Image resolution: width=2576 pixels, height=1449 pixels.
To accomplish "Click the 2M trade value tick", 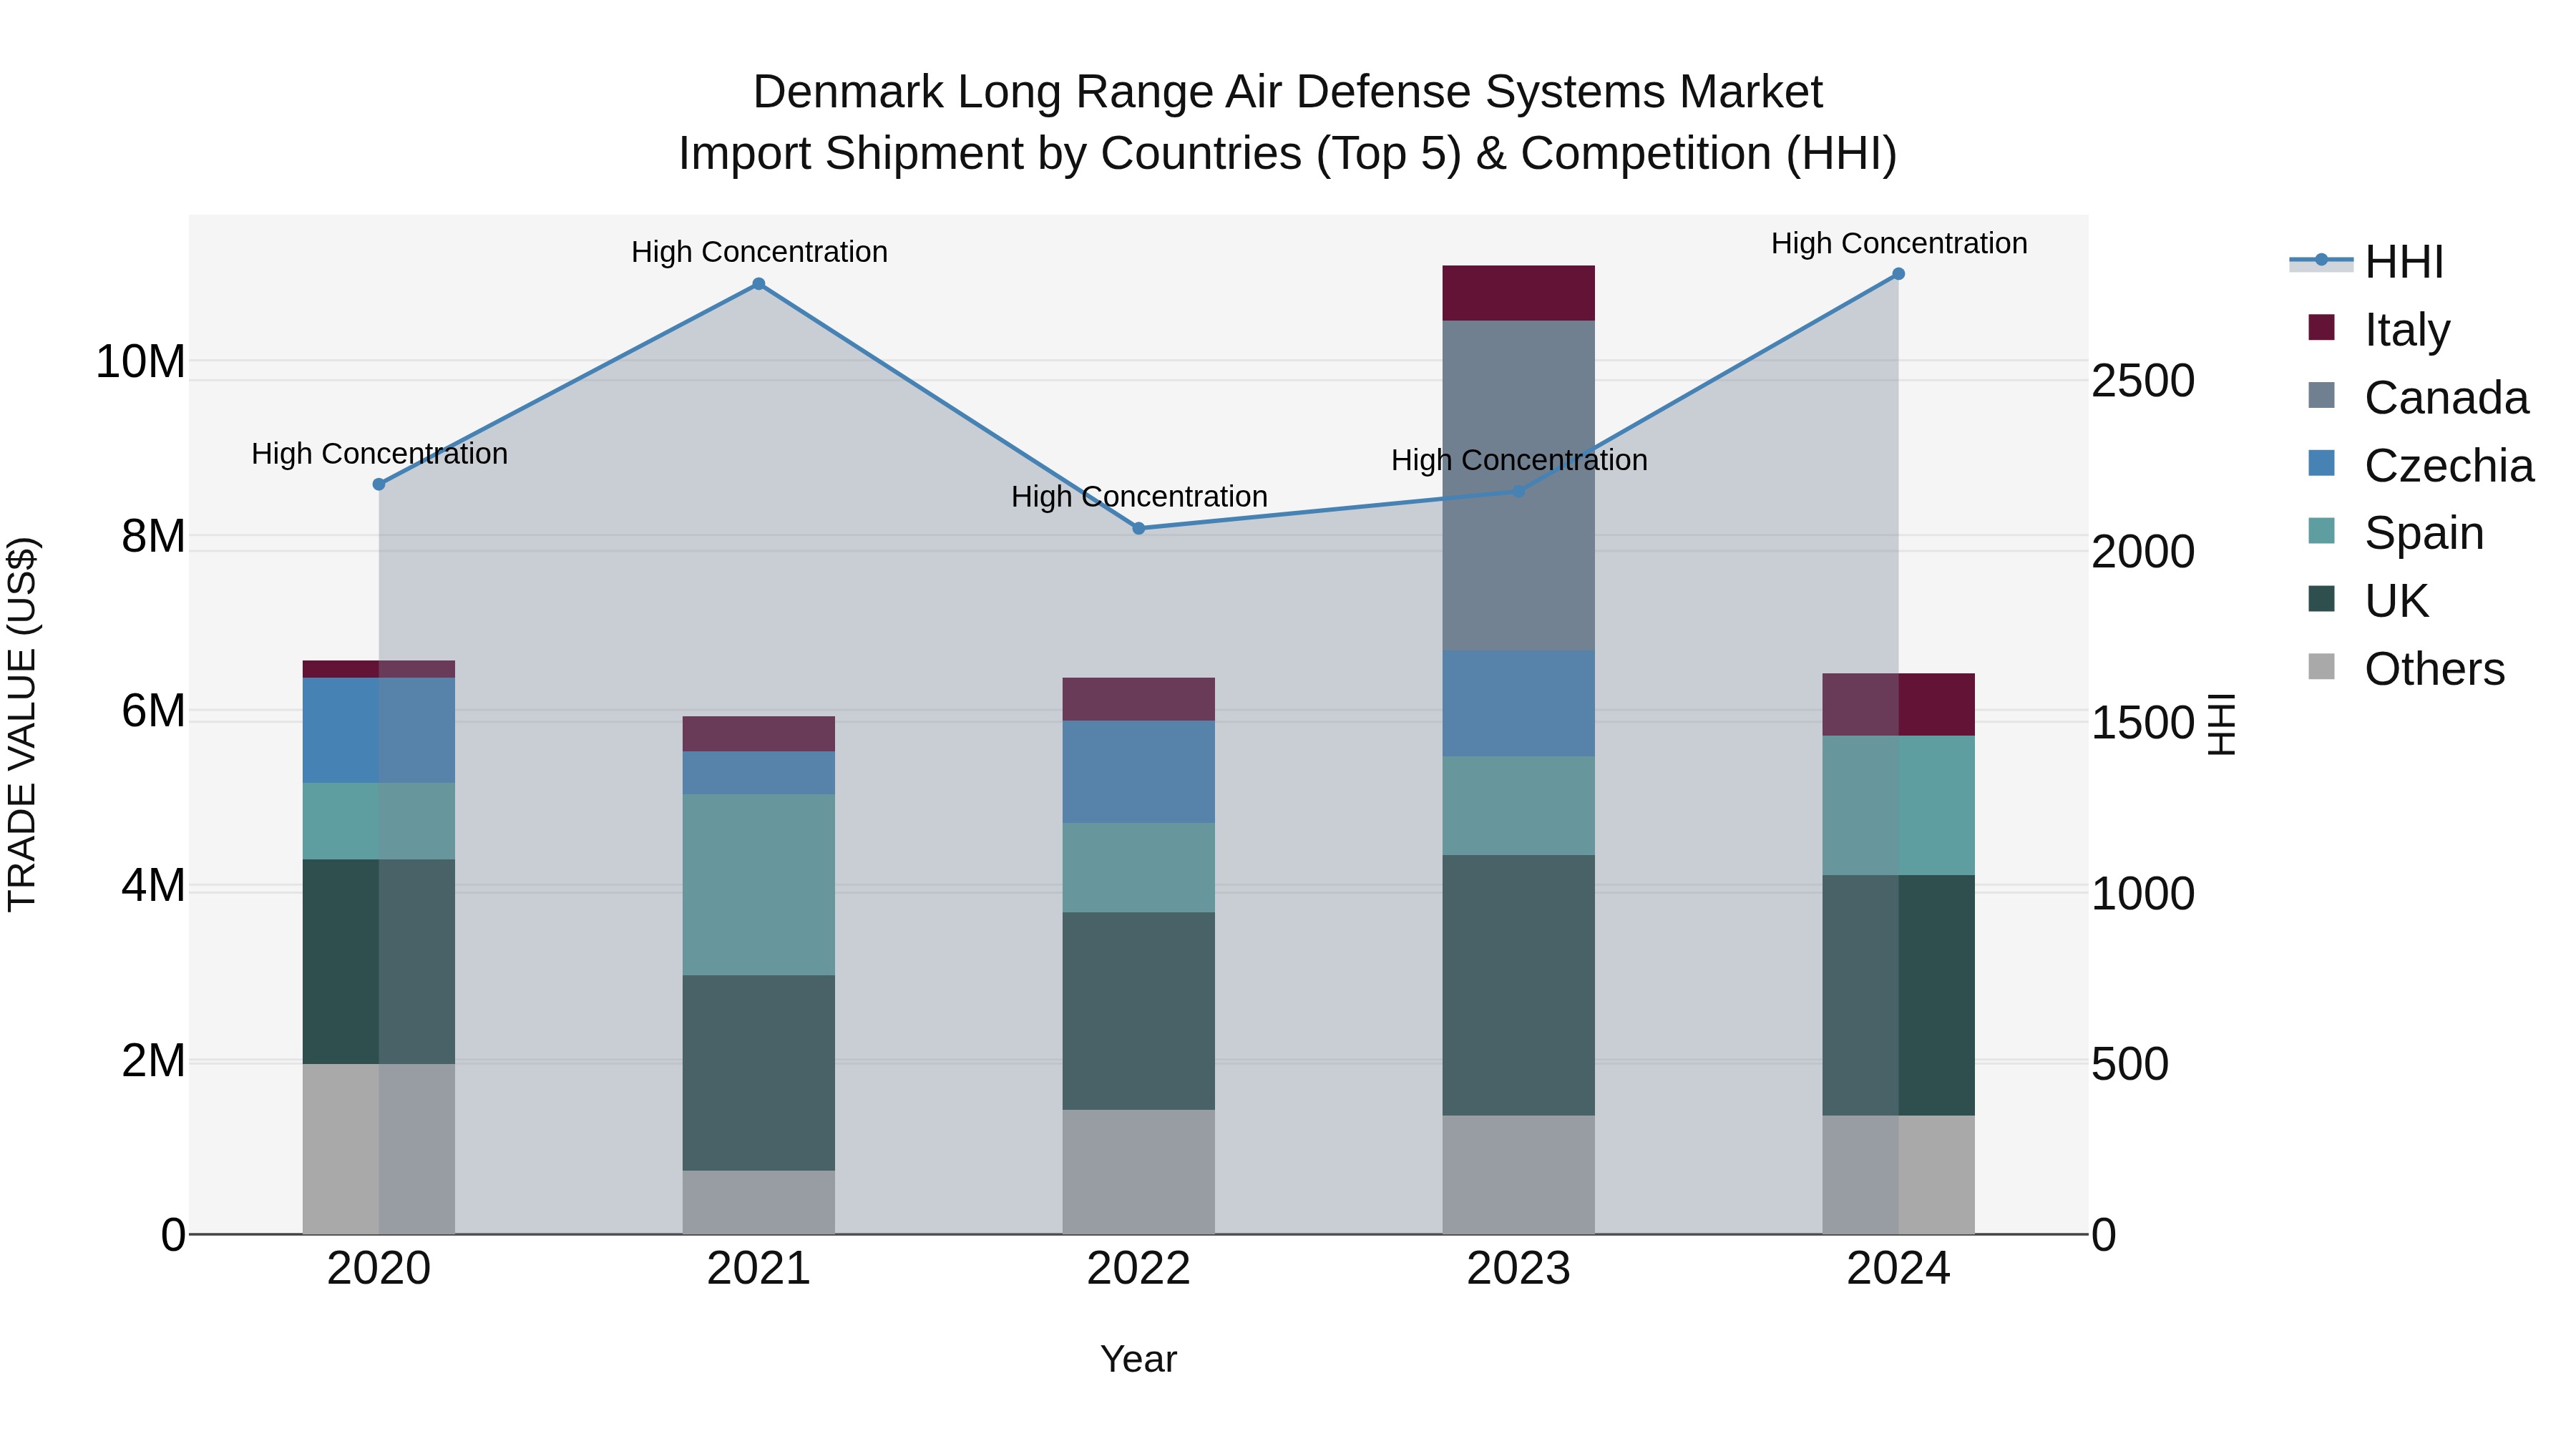I will [153, 1061].
